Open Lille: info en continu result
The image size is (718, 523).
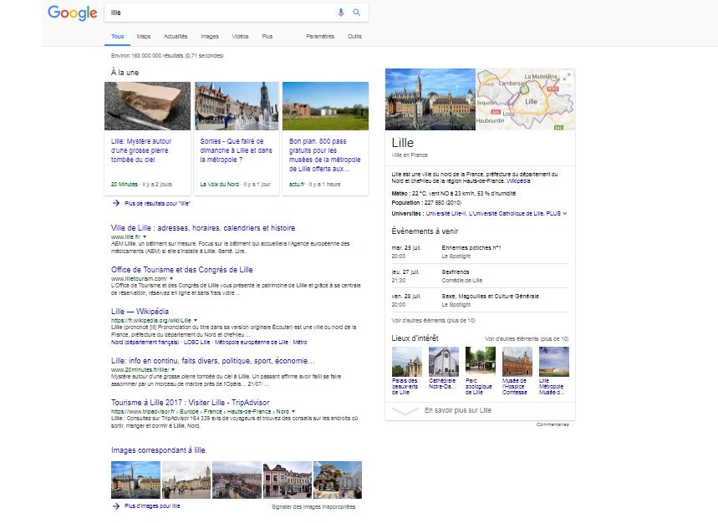(x=213, y=361)
